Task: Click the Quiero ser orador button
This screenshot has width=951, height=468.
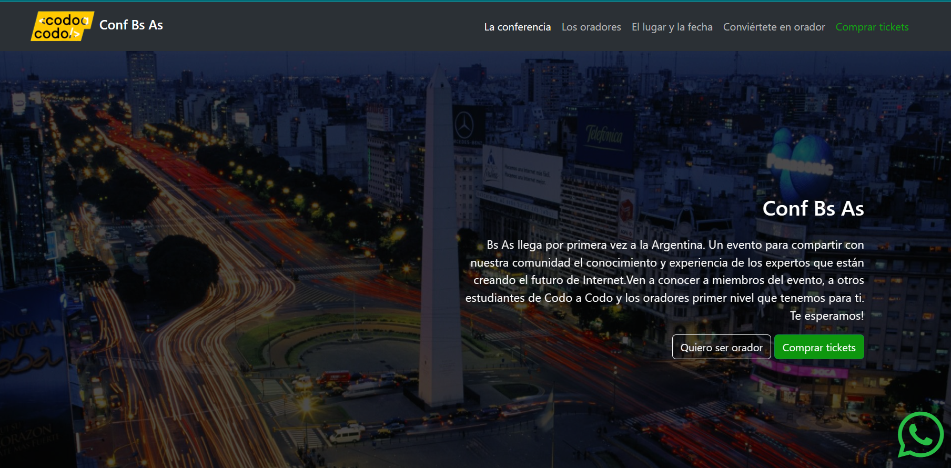Action: (722, 347)
